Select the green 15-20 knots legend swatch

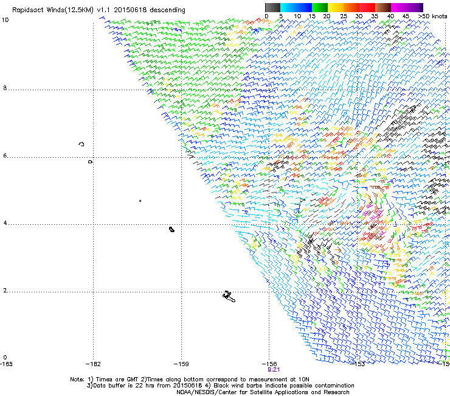[x=320, y=7]
